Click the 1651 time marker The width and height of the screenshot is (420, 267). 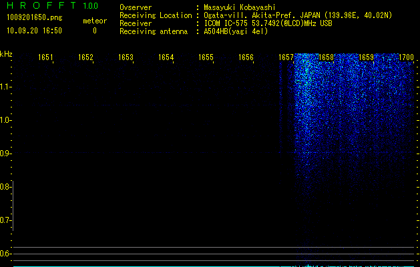45,57
